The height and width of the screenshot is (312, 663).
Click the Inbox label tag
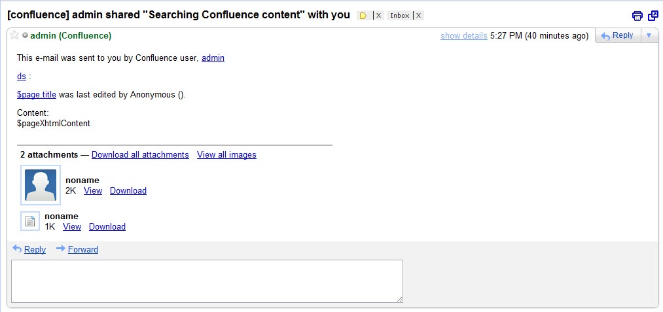399,16
